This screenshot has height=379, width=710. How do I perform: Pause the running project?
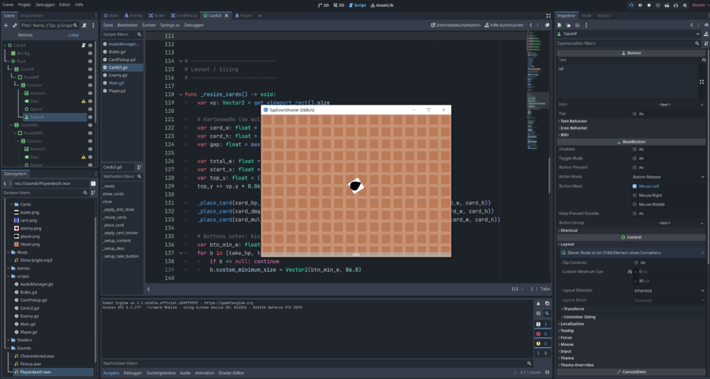click(641, 5)
